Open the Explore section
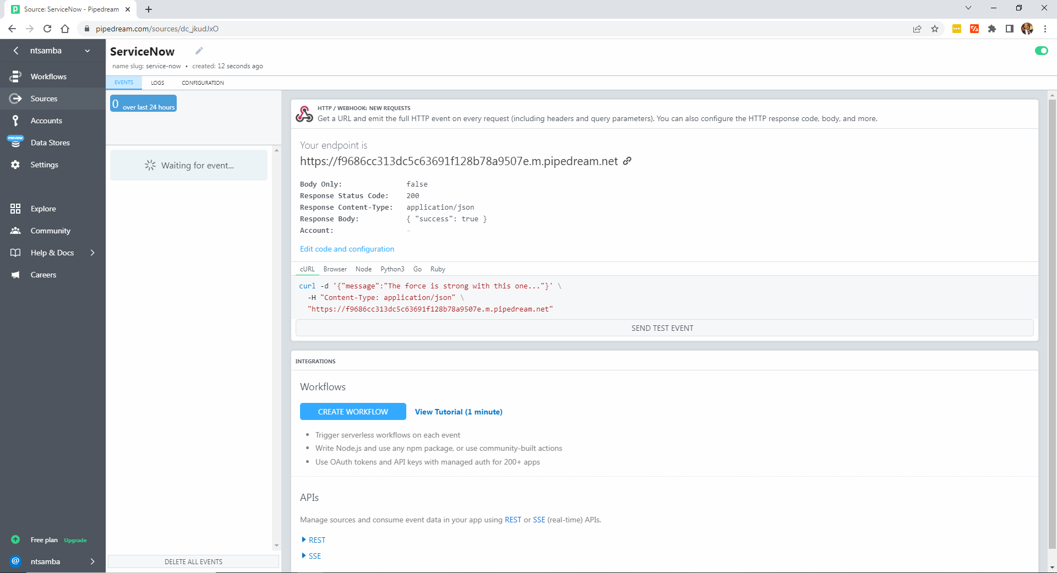1057x573 pixels. pyautogui.click(x=43, y=209)
